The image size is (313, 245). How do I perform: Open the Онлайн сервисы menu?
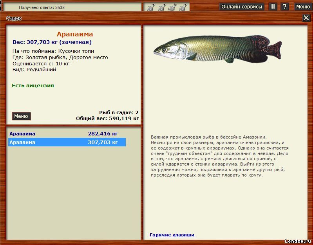pyautogui.click(x=242, y=7)
